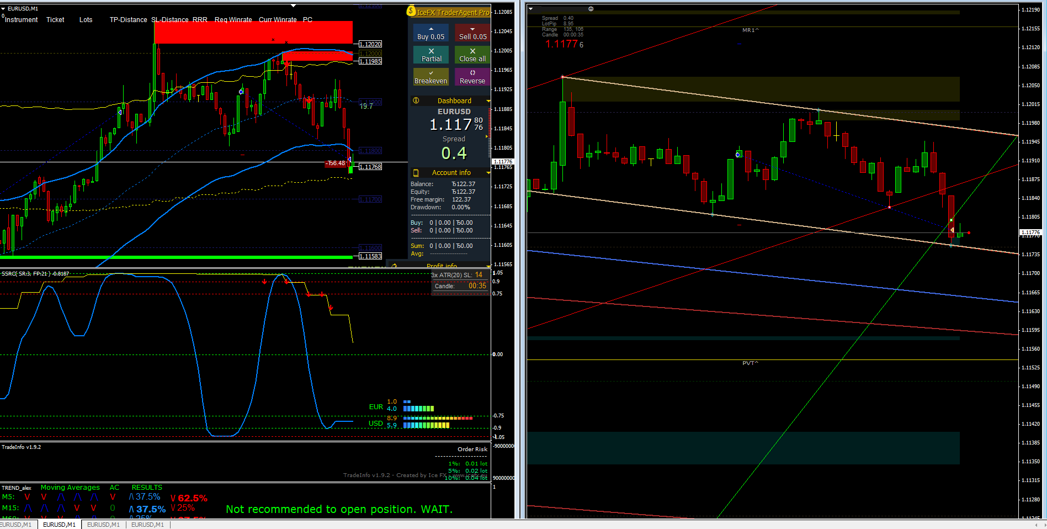This screenshot has width=1047, height=529.
Task: Click the Drawdown 0.00% value
Action: tap(461, 207)
